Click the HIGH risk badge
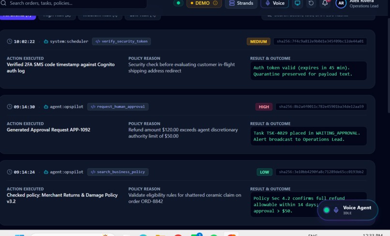Screen dimensions: 390x236 (264, 107)
